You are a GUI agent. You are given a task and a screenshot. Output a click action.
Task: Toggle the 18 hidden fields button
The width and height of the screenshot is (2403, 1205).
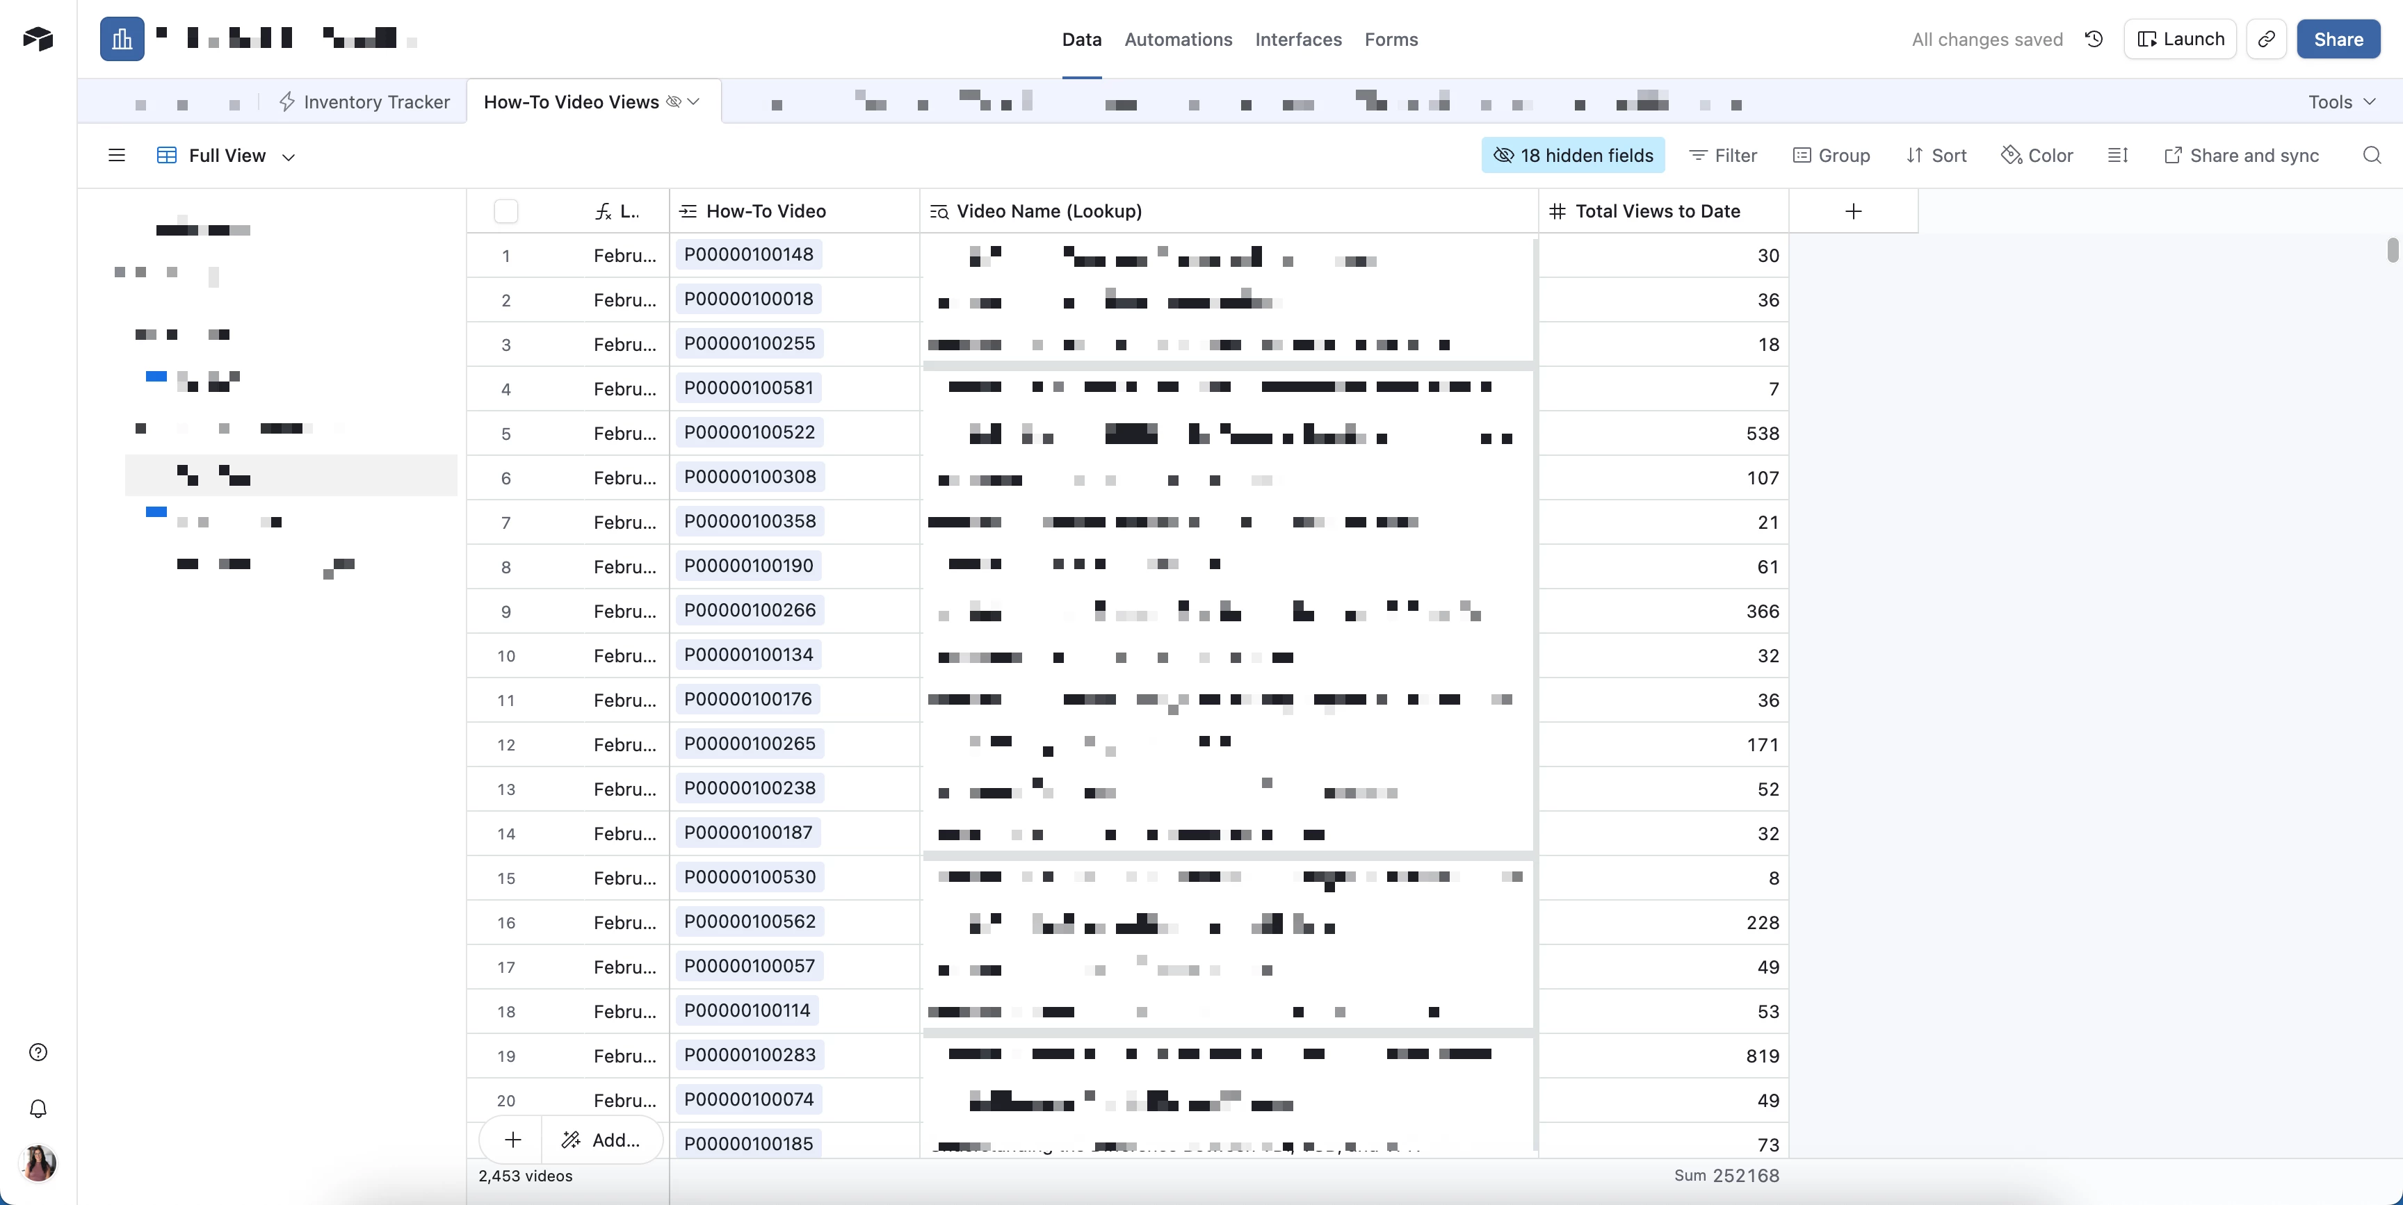(x=1573, y=156)
